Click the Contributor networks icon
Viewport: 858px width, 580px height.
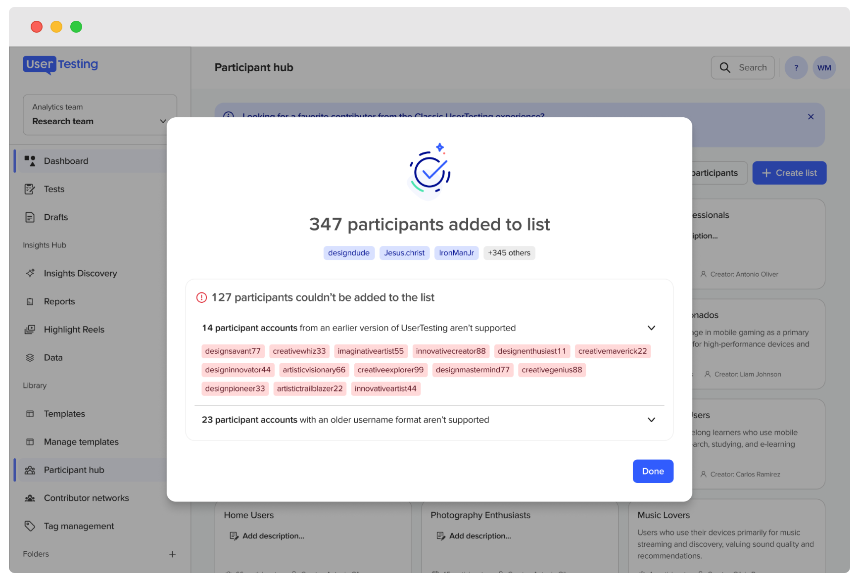(x=30, y=498)
